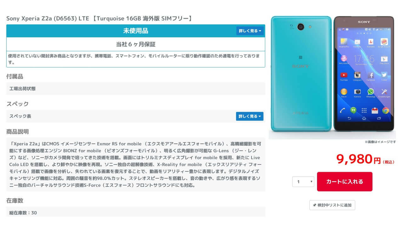This screenshot has width=403, height=226.
Task: Click the turquoise phone back image
Action: point(301,74)
